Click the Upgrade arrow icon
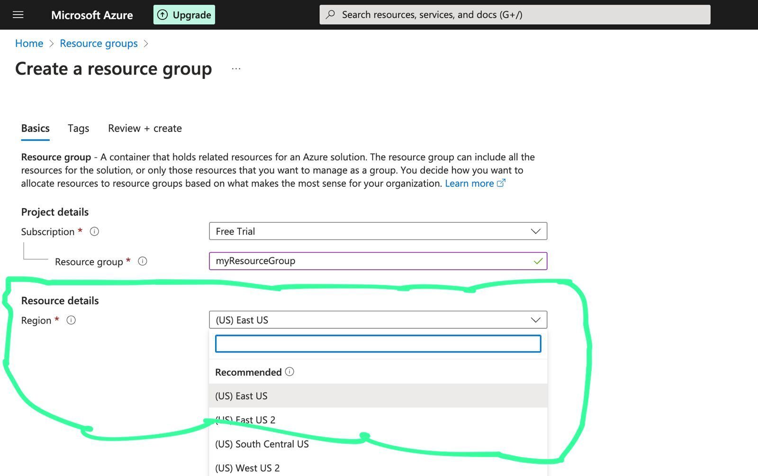The width and height of the screenshot is (758, 476). [x=162, y=15]
